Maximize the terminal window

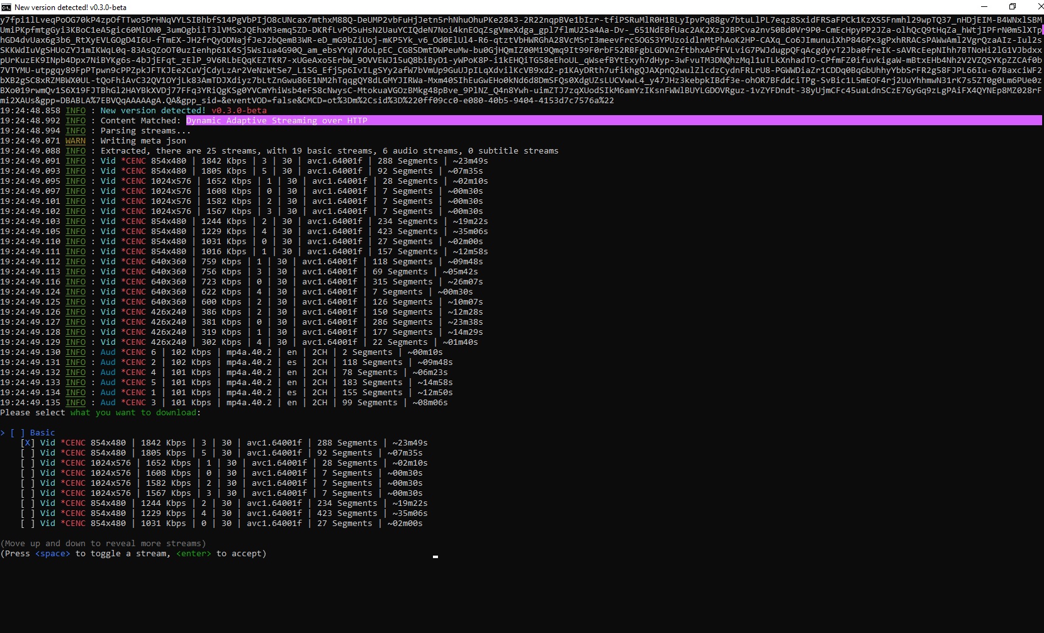1012,7
